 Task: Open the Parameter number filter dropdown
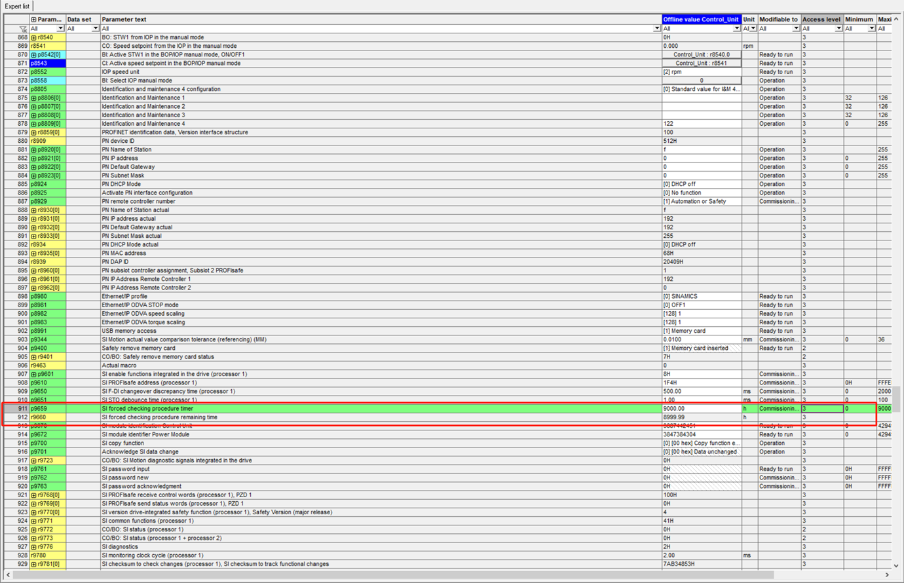(x=60, y=29)
